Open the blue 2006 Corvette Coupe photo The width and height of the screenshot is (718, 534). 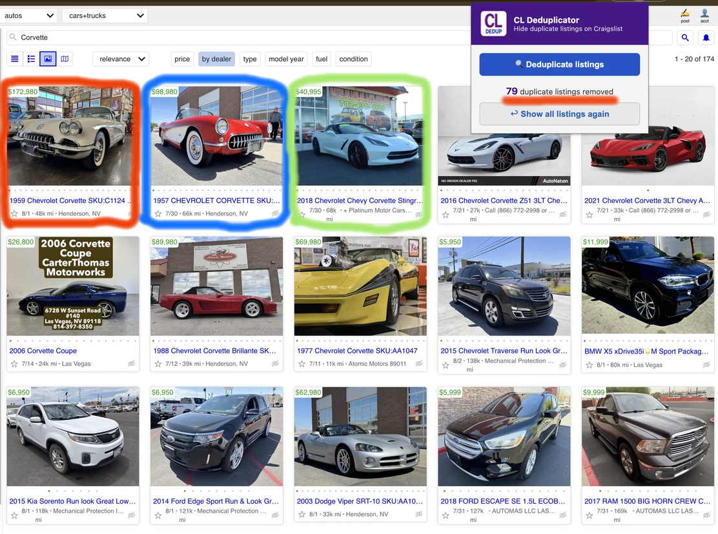pyautogui.click(x=73, y=286)
